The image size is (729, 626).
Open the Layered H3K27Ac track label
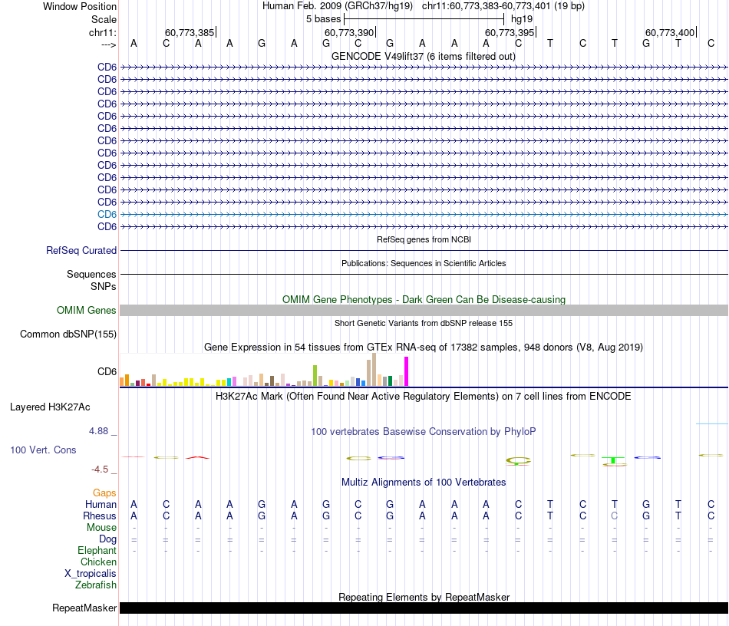pos(50,407)
